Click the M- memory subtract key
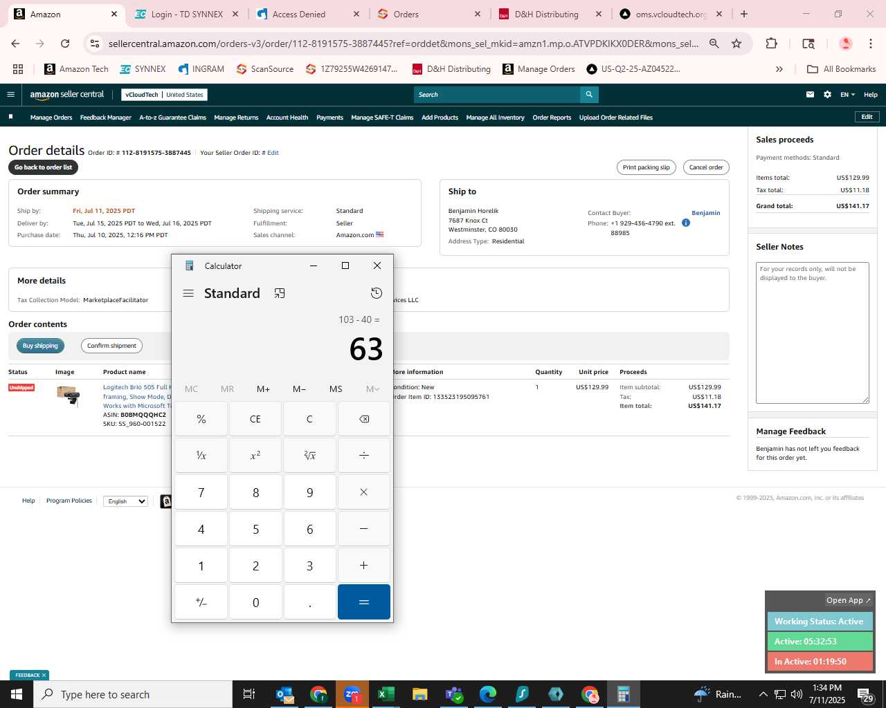This screenshot has height=708, width=886. pos(299,389)
